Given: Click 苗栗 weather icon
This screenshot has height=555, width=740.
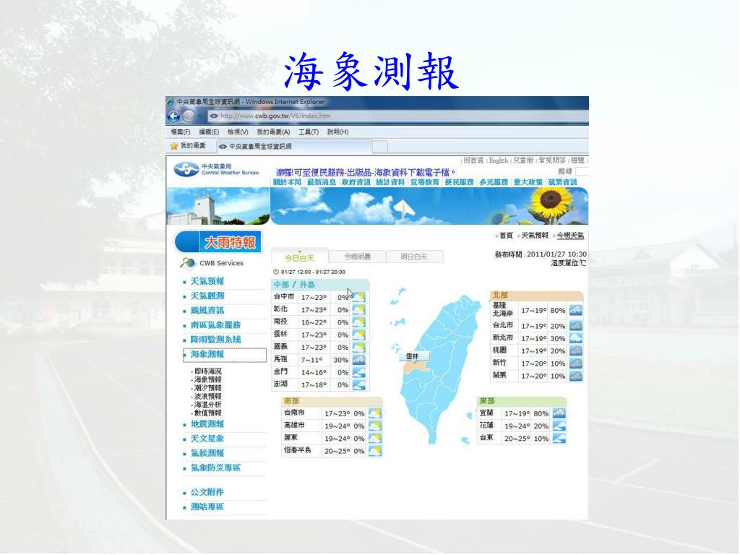Looking at the screenshot, I should point(576,376).
